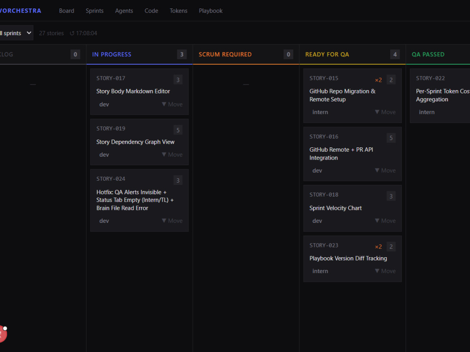Viewport: 470px width, 352px height.
Task: View the Tokens tab
Action: (178, 11)
